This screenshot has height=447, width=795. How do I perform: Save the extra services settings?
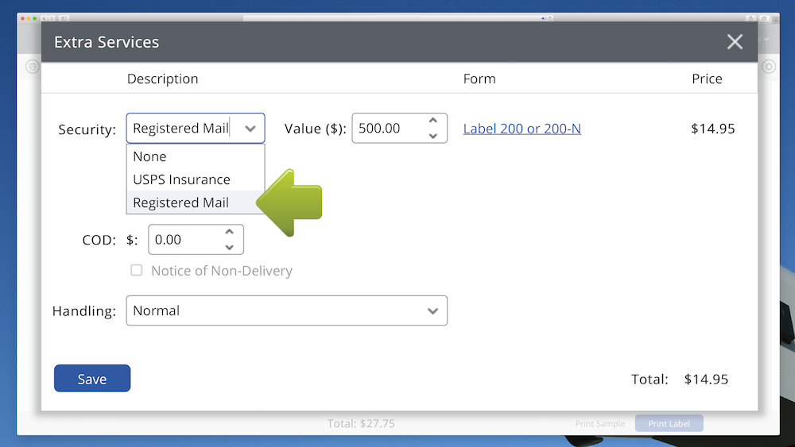tap(92, 378)
